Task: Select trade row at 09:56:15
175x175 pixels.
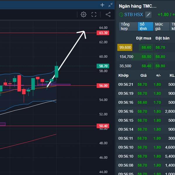Action: coord(146,120)
